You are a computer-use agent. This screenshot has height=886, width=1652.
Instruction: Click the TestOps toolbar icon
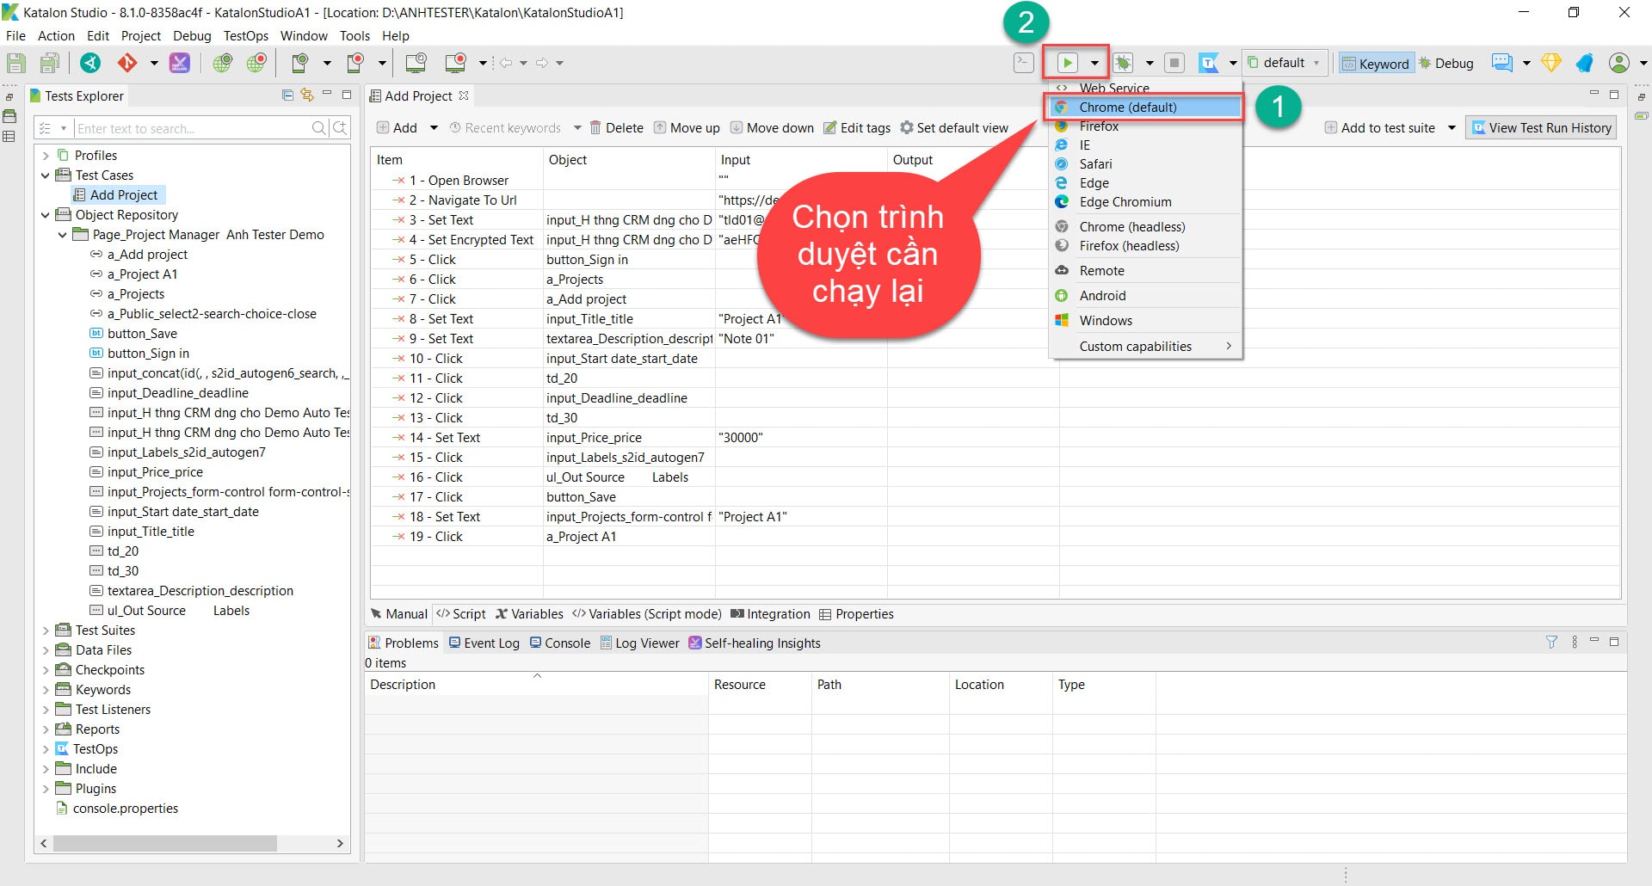(1209, 63)
